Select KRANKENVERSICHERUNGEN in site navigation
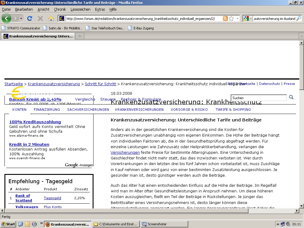Screen dimensions: 304x228 tap(139, 110)
